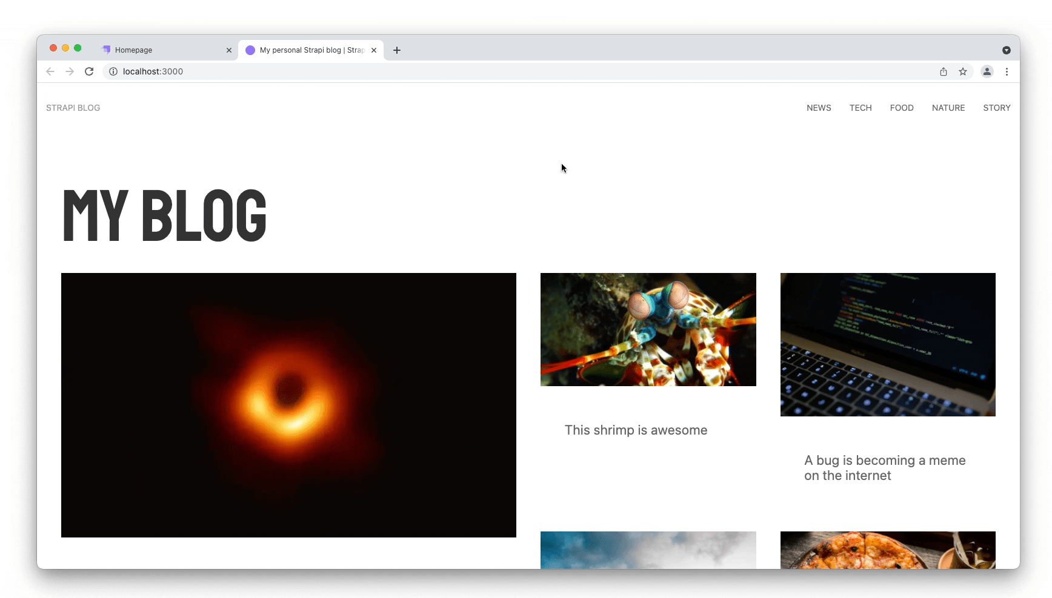Viewport: 1052px width, 598px height.
Task: Click the site information icon in the address bar
Action: [x=113, y=71]
